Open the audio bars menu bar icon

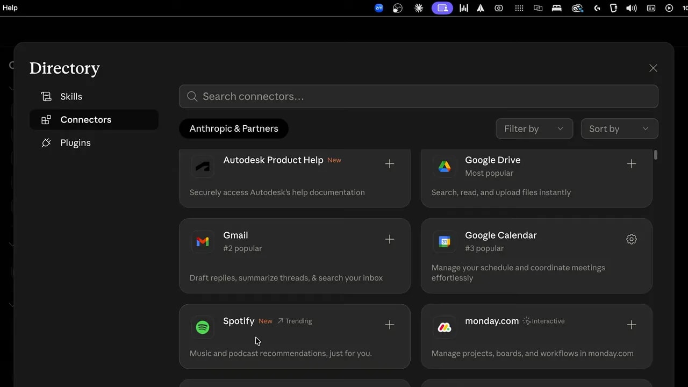pyautogui.click(x=463, y=8)
